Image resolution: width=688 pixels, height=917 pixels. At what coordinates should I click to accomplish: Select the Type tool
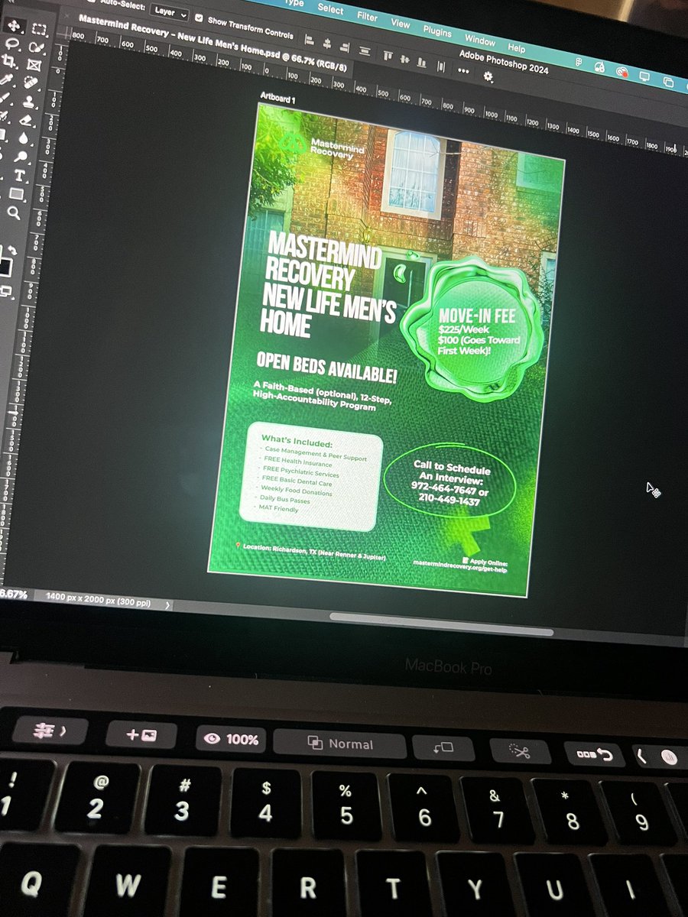18,173
